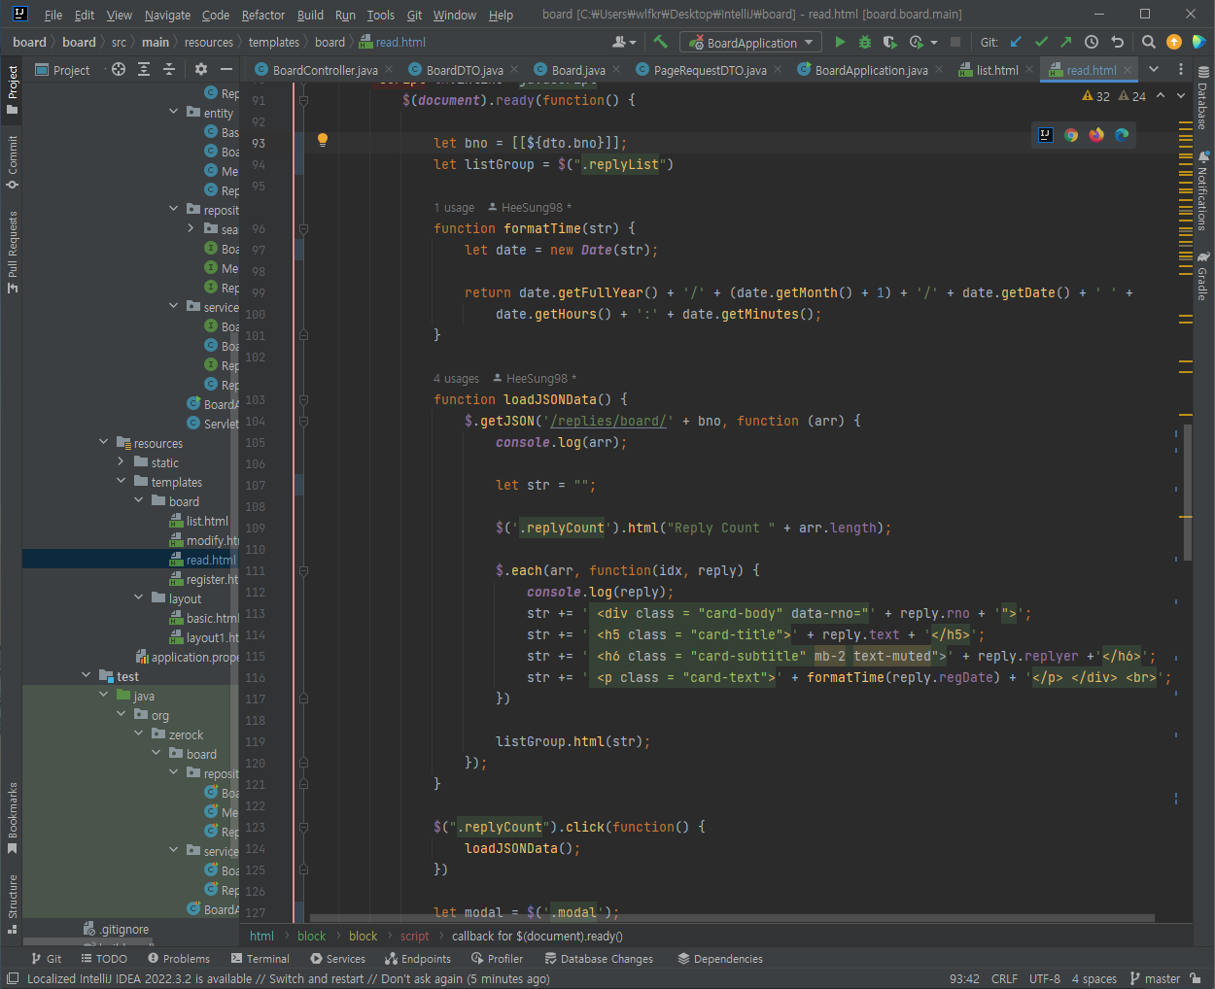Toggle the Gradle tool window
1215x989 pixels.
tap(1202, 277)
